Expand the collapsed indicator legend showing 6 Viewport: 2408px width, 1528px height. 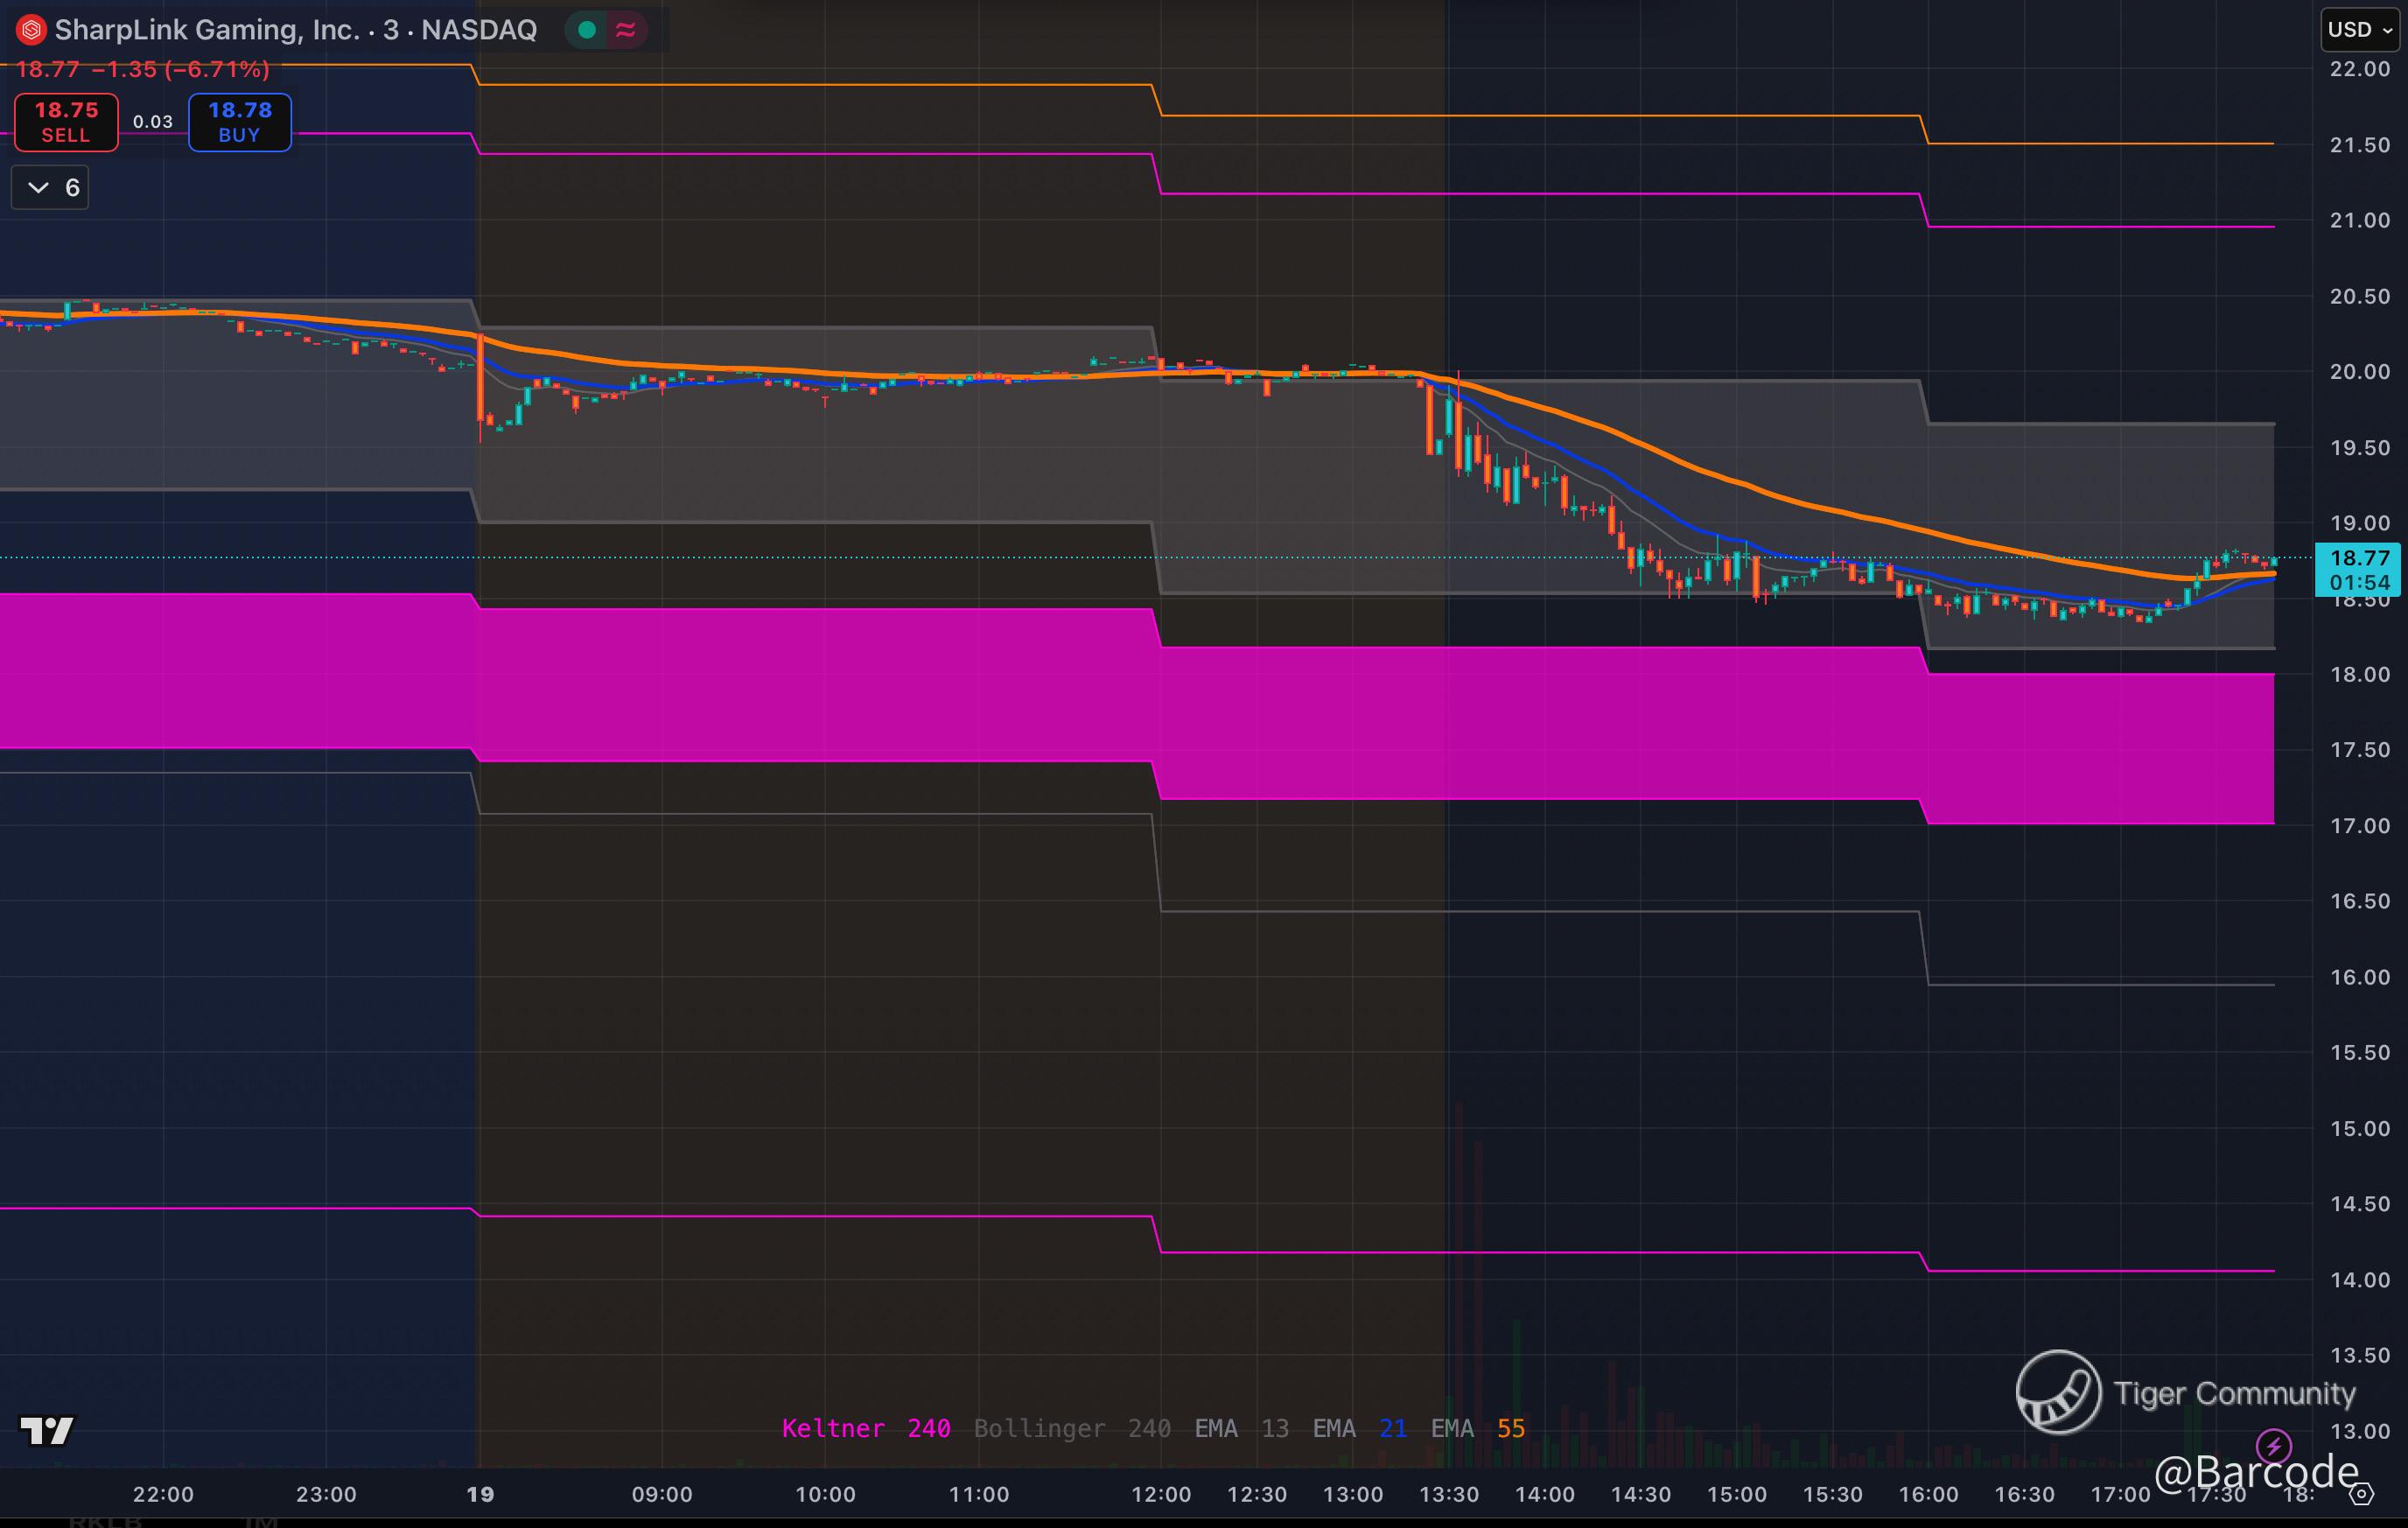coord(50,188)
